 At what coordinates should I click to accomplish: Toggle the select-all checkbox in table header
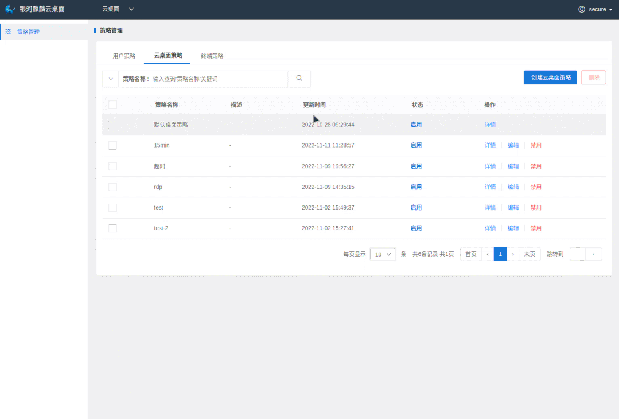(113, 104)
